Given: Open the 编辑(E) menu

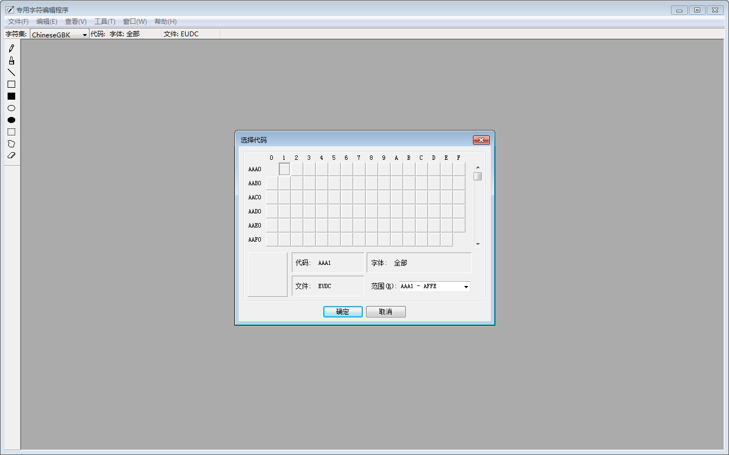Looking at the screenshot, I should [47, 22].
